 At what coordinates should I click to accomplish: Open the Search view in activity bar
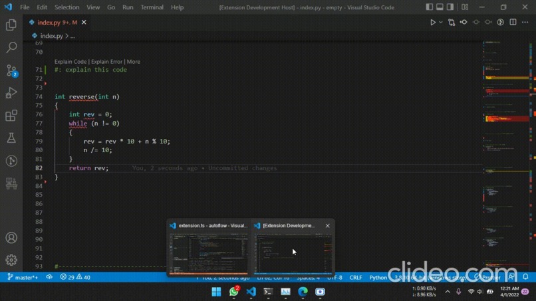click(11, 47)
